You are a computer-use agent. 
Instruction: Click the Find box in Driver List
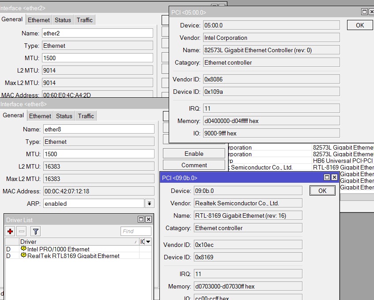(136, 231)
